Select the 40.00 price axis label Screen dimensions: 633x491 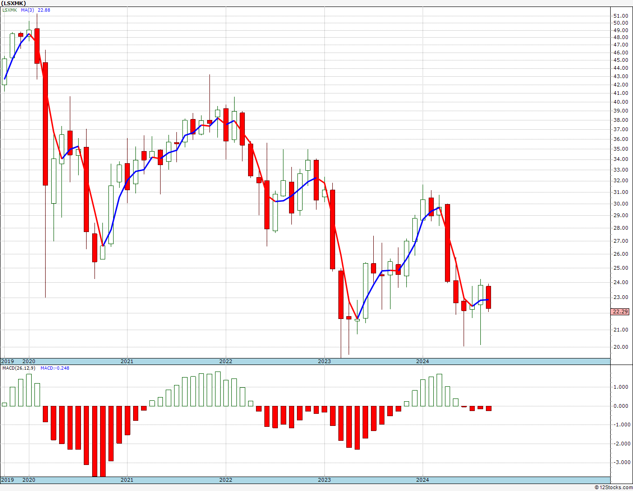(x=620, y=102)
